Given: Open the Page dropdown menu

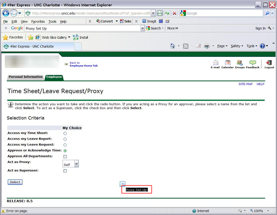Looking at the screenshot, I should click(x=222, y=46).
